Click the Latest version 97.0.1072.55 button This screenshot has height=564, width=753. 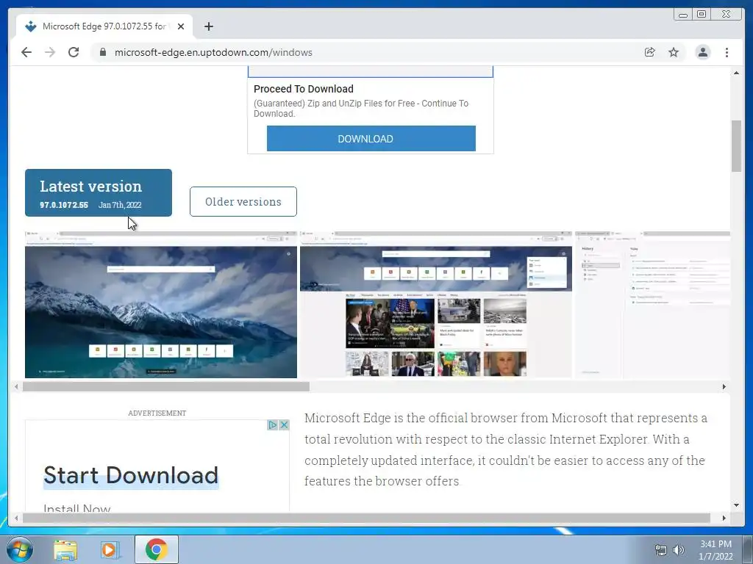[99, 193]
